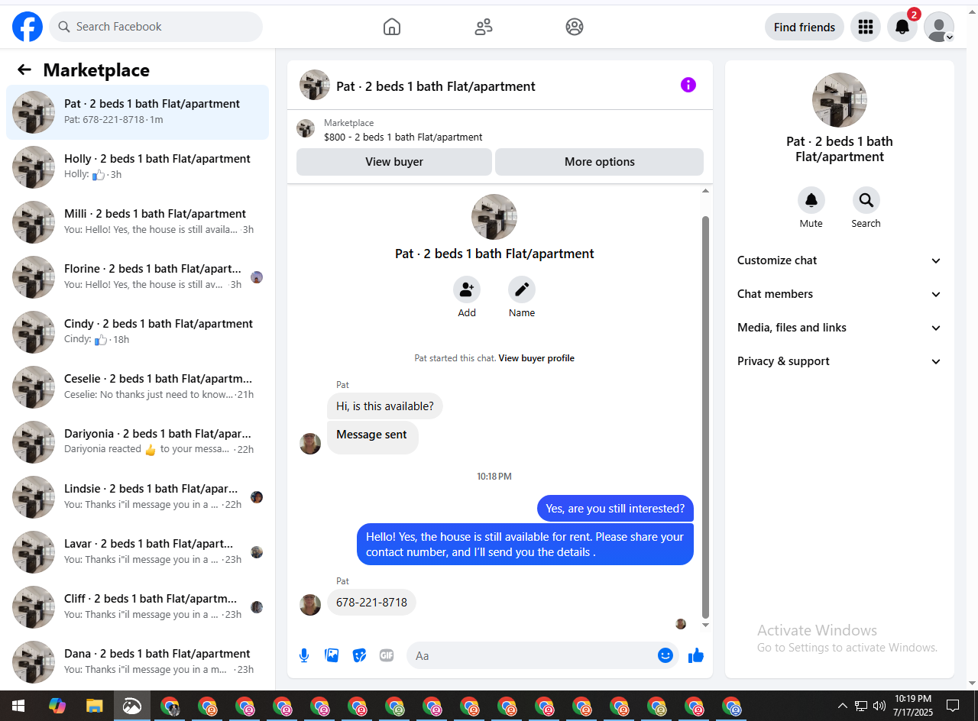Open File Explorer from taskbar
This screenshot has height=721, width=978.
click(94, 706)
